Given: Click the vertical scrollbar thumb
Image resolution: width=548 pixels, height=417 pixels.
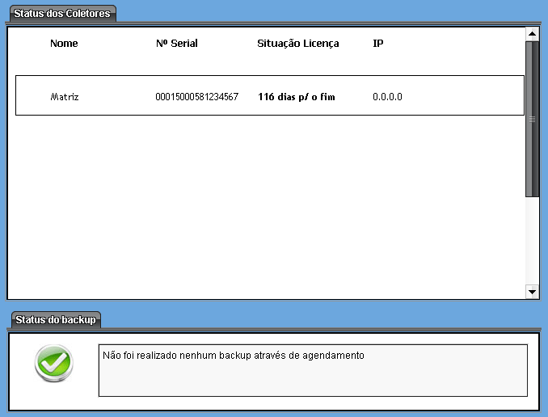Looking at the screenshot, I should coord(532,118).
